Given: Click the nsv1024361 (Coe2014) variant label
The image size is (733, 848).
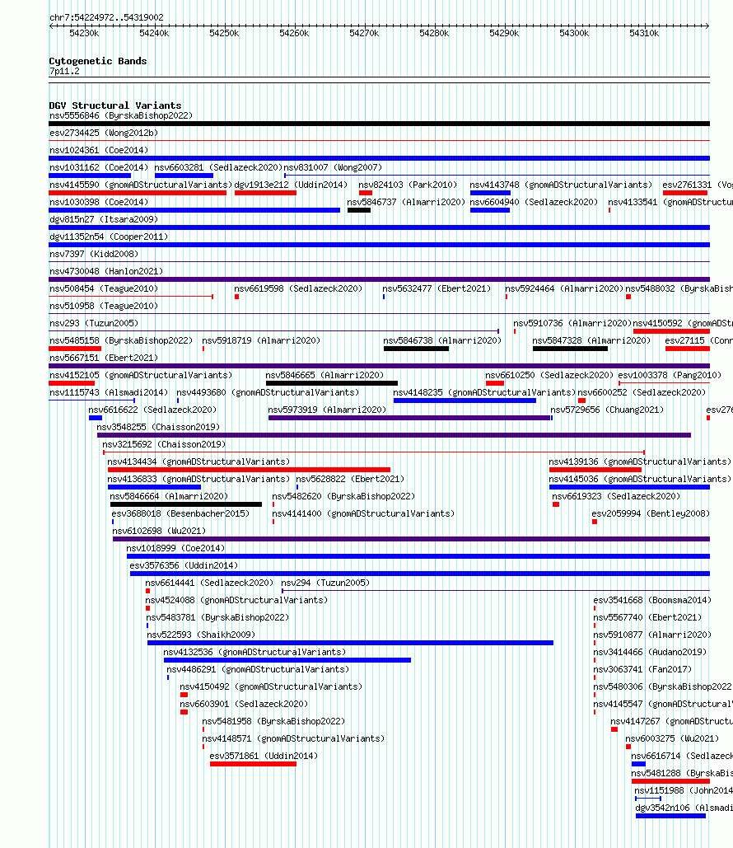Looking at the screenshot, I should coord(98,150).
